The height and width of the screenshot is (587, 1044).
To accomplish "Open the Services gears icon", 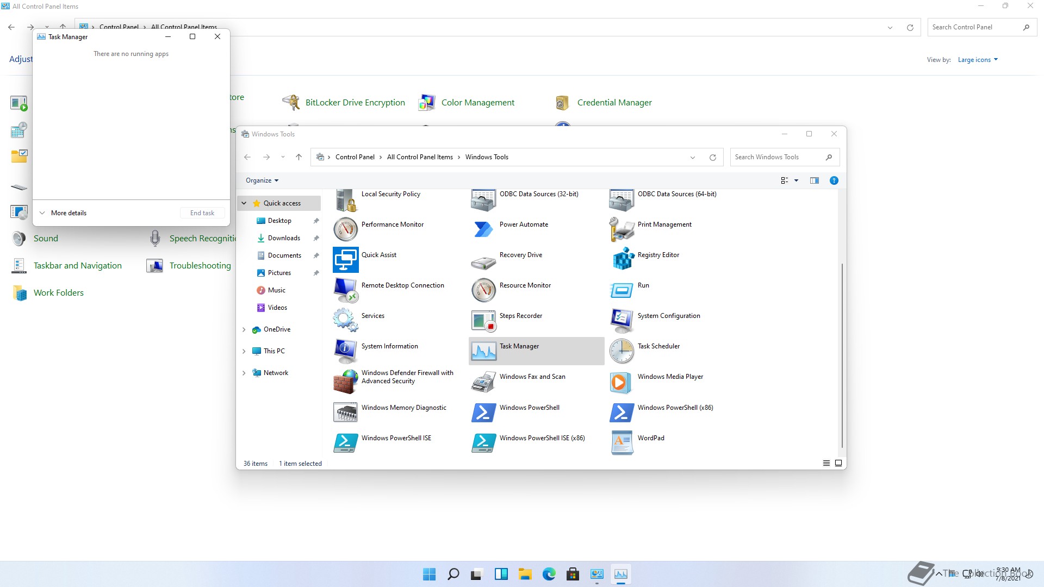I will tap(346, 321).
